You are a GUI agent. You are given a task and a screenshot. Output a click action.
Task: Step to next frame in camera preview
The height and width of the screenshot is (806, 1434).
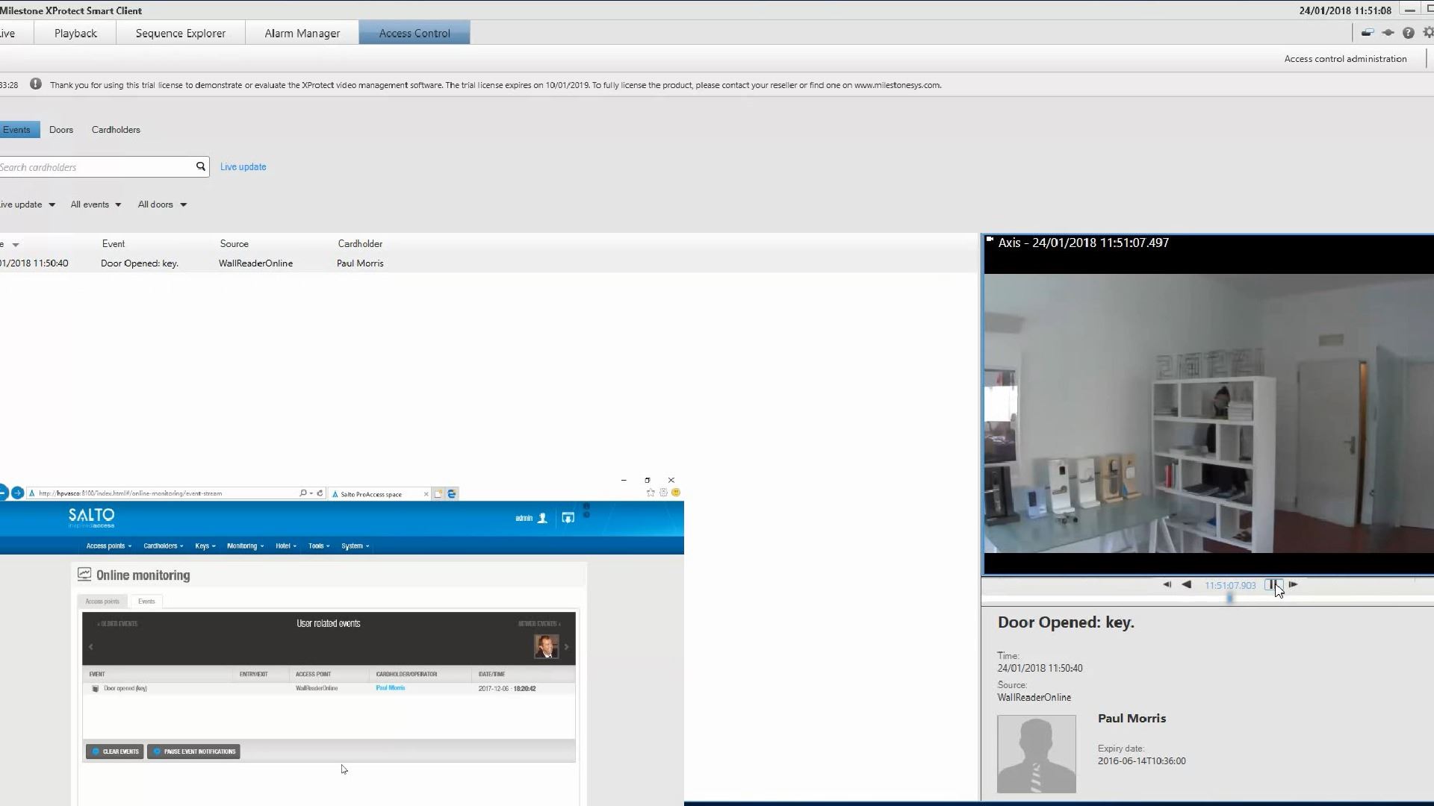(x=1293, y=584)
